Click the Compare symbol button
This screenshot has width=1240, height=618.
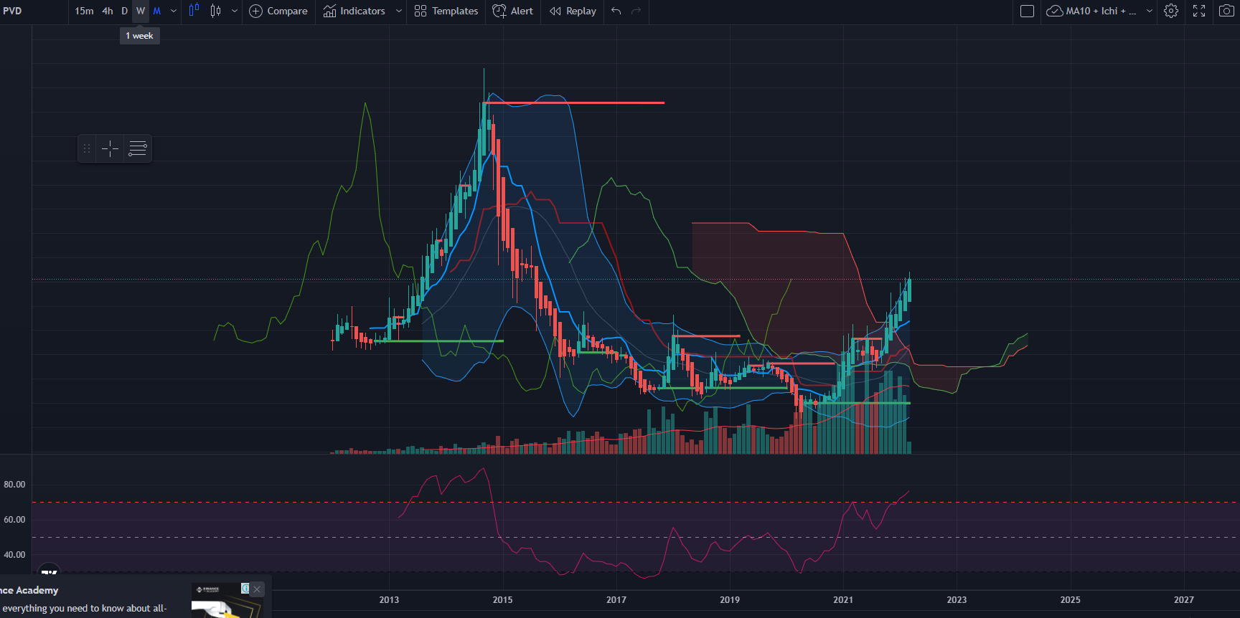[278, 11]
